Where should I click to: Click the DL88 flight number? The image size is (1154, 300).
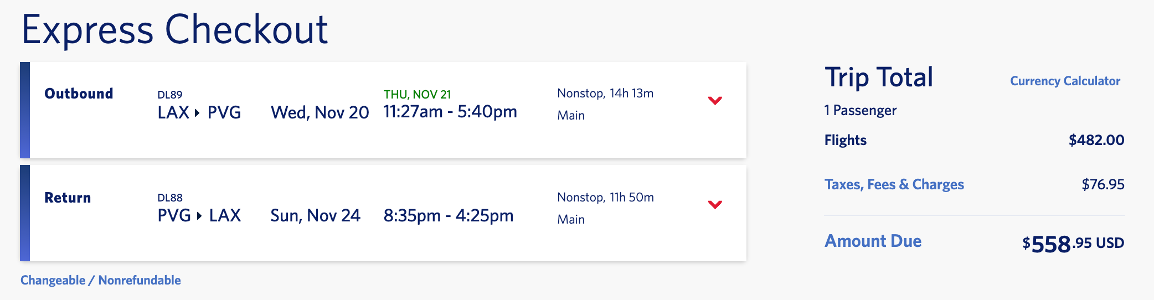coord(169,198)
